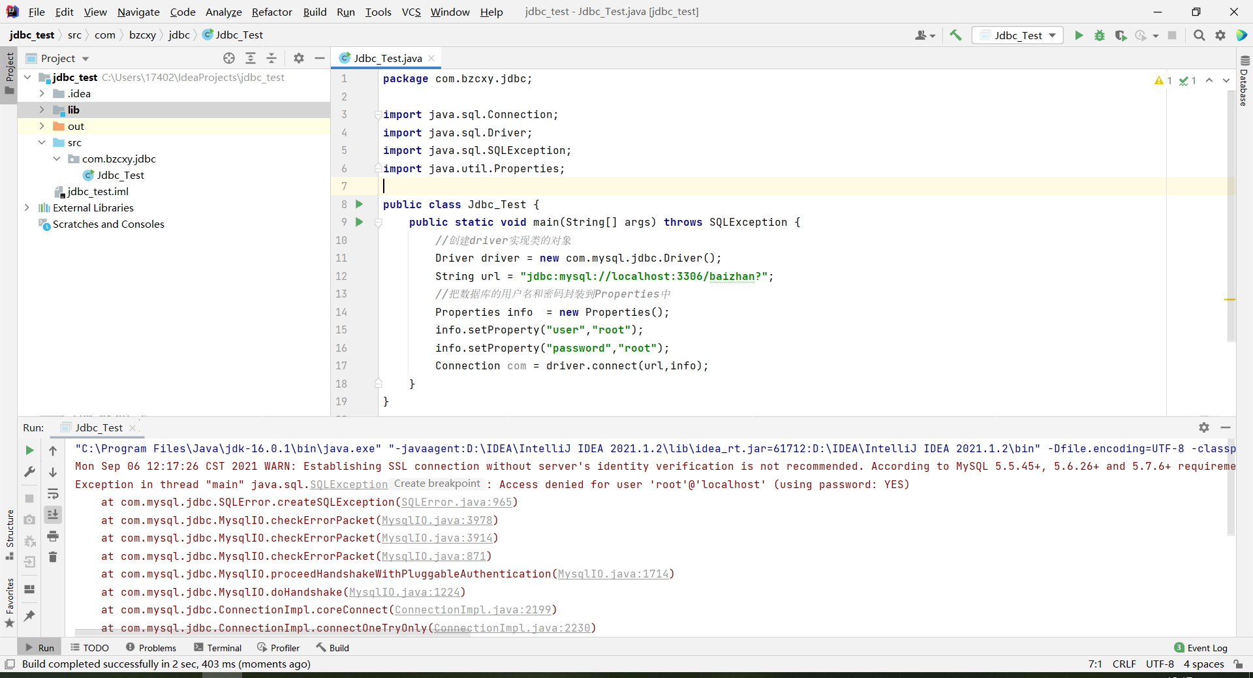
Task: Change UTF-8 file encoding in status bar
Action: [1160, 664]
